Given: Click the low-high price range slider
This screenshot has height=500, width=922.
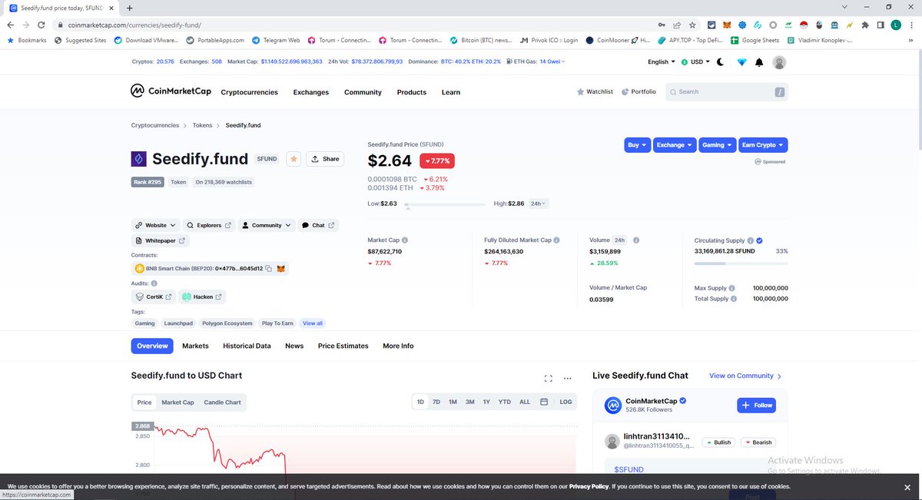Looking at the screenshot, I should coord(446,206).
